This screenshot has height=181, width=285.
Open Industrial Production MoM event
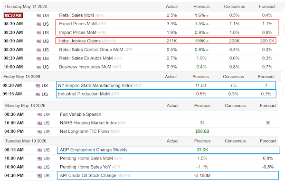(84, 94)
